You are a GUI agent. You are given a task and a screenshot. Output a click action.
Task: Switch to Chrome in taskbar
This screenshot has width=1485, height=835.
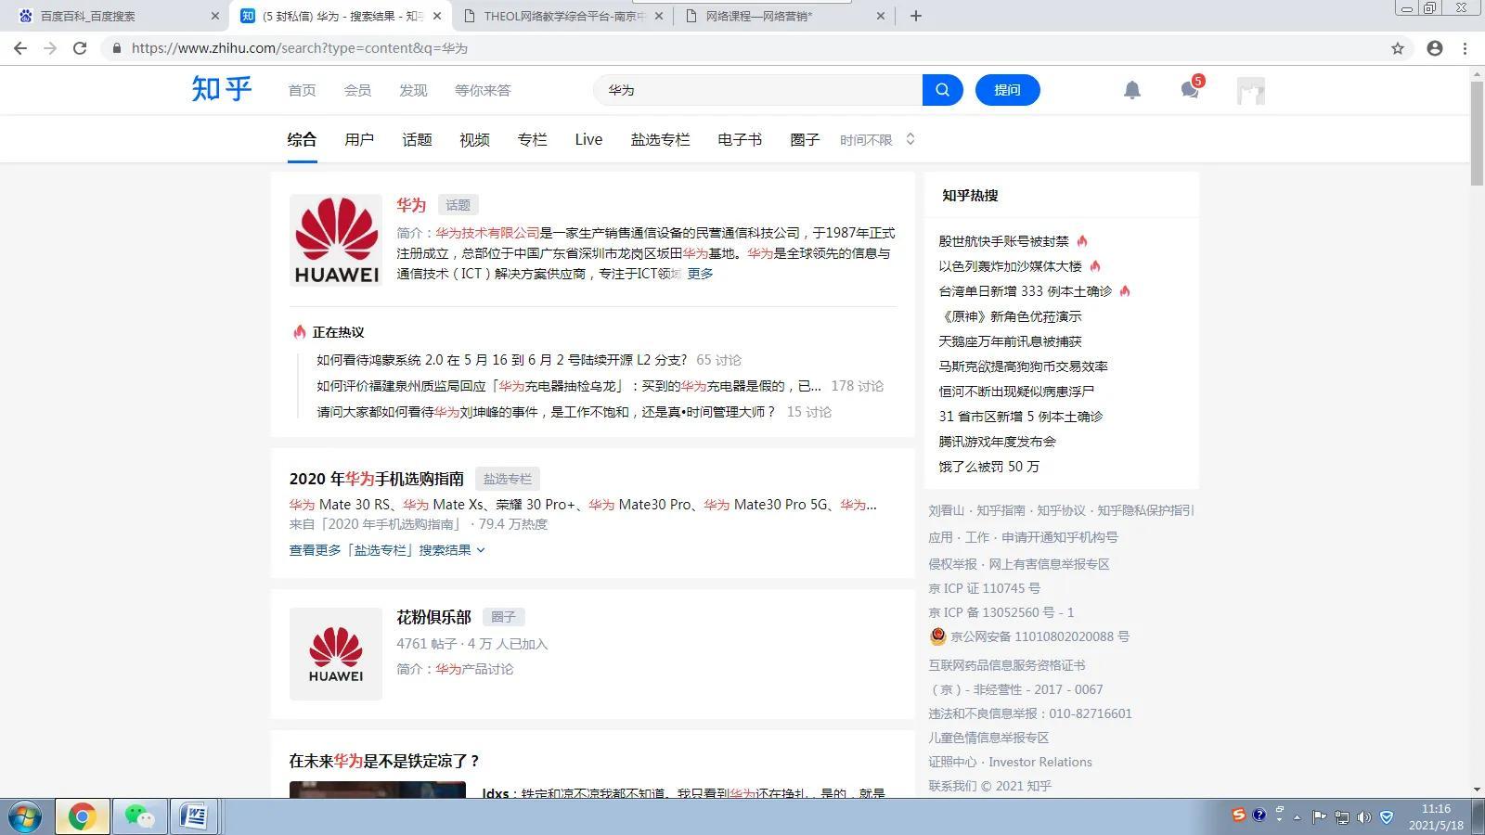[82, 816]
